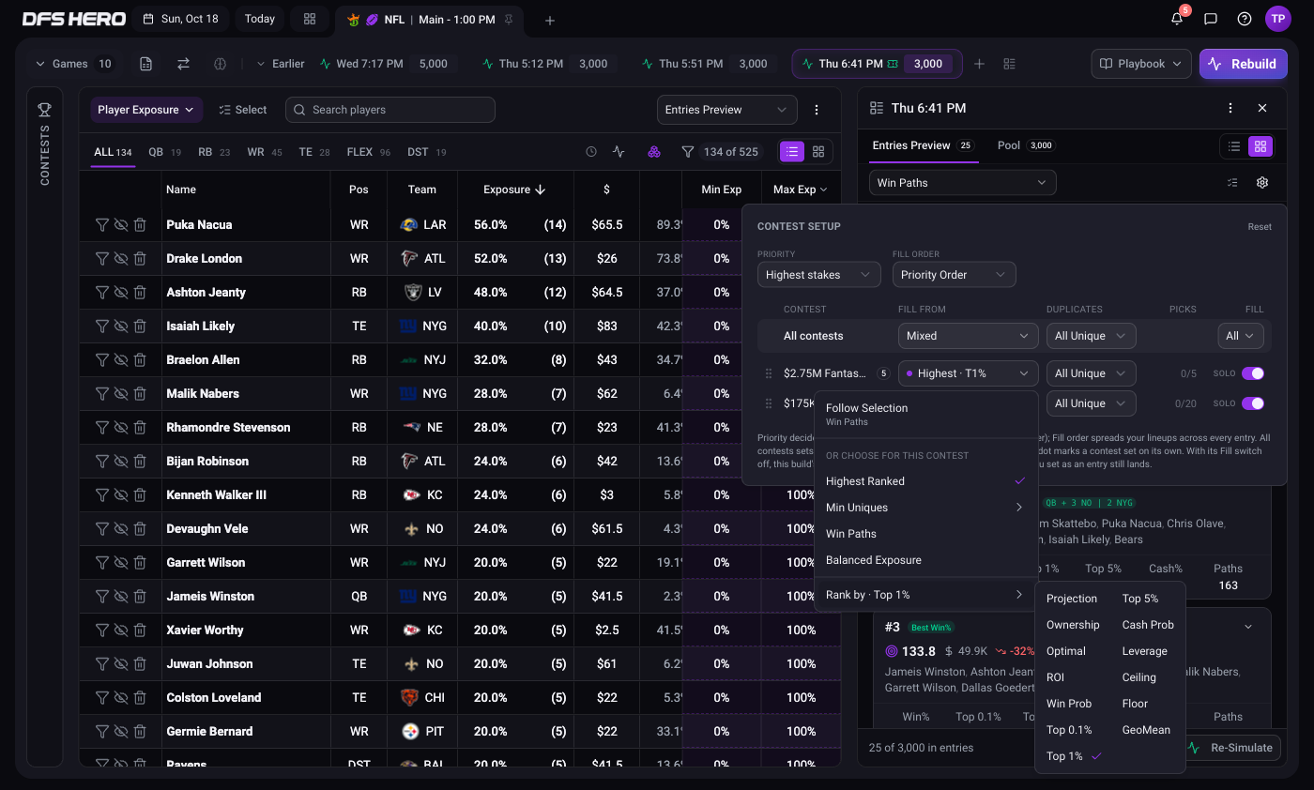This screenshot has height=790, width=1314.
Task: Click the filter icon for Isaiah Likely
Action: [x=102, y=326]
